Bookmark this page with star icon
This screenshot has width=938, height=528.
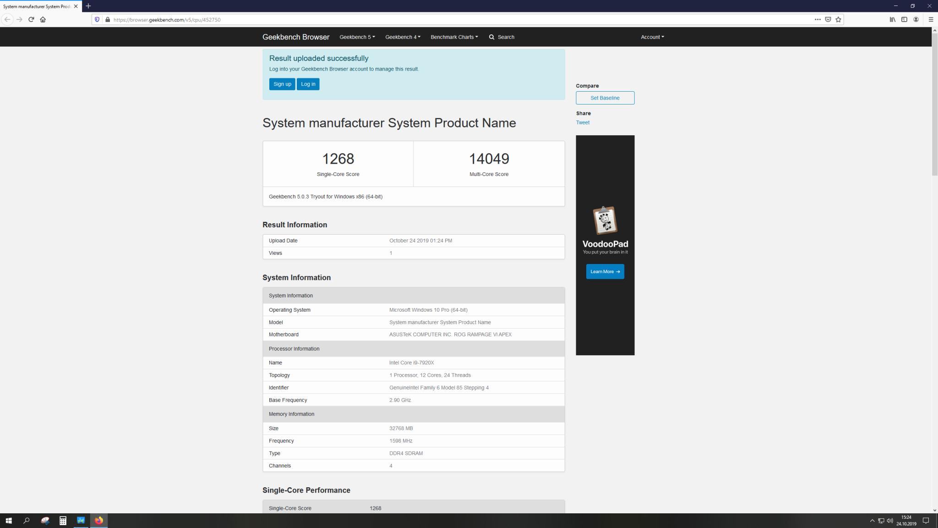click(x=838, y=19)
